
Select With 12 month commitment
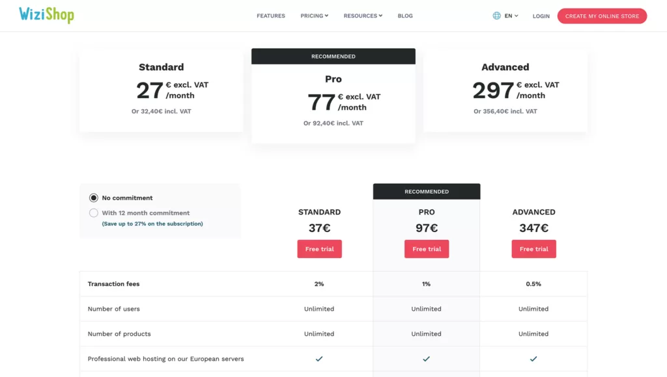tap(94, 213)
